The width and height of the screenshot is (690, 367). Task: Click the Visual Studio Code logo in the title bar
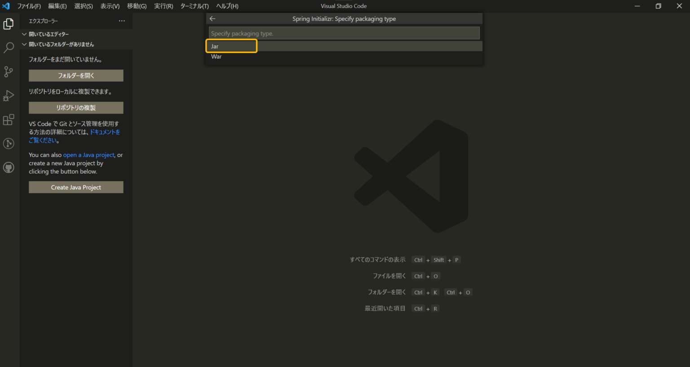click(x=6, y=6)
